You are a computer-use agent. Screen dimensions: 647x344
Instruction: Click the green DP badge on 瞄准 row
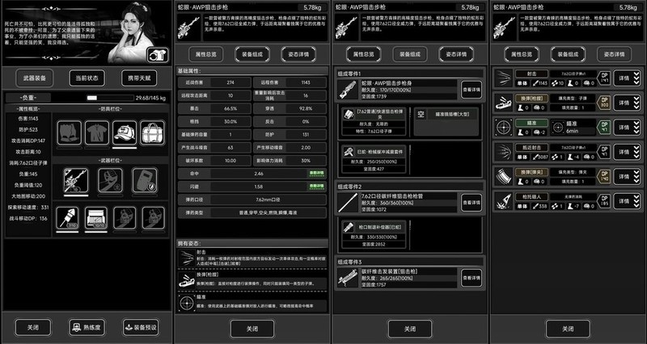[x=604, y=128]
